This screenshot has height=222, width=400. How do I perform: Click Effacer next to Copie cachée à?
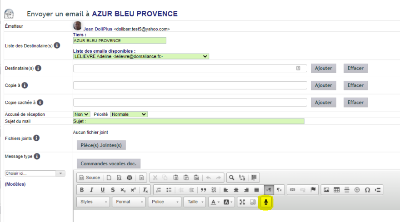(355, 103)
